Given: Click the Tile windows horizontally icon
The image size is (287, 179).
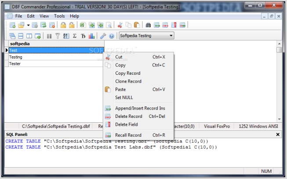Looking at the screenshot, I should [x=21, y=36].
